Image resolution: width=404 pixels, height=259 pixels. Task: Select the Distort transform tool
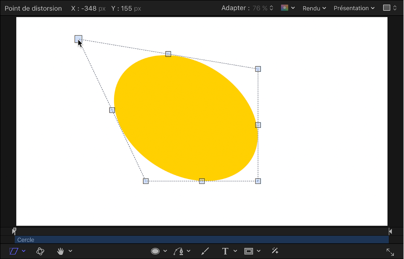(14, 251)
